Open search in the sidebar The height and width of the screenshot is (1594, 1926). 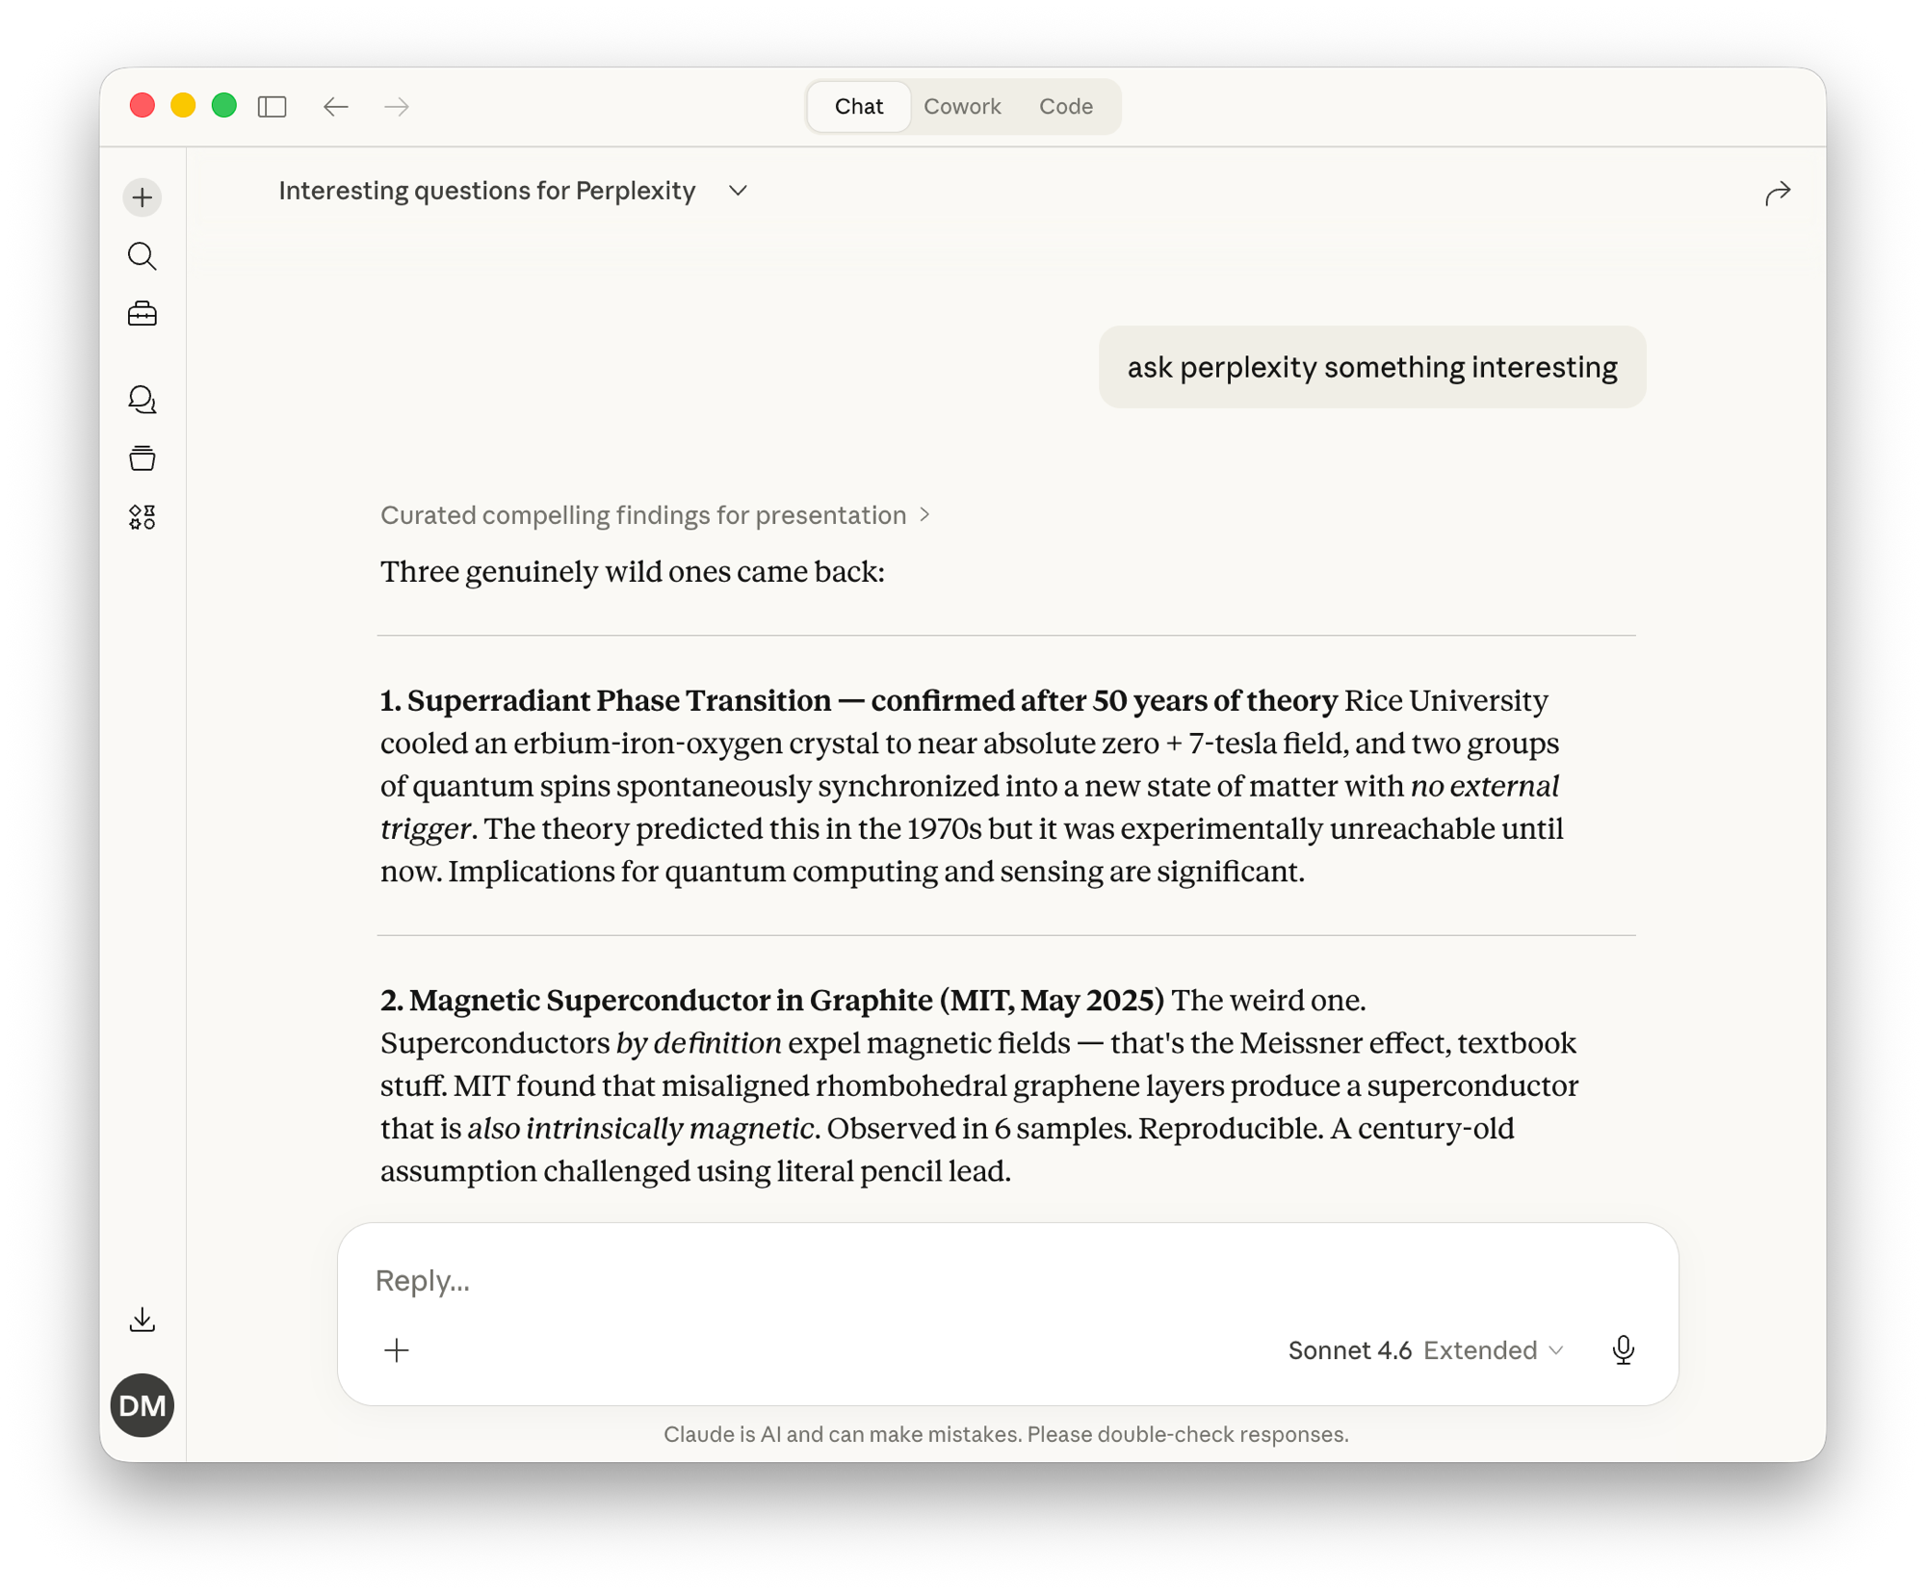(x=143, y=255)
